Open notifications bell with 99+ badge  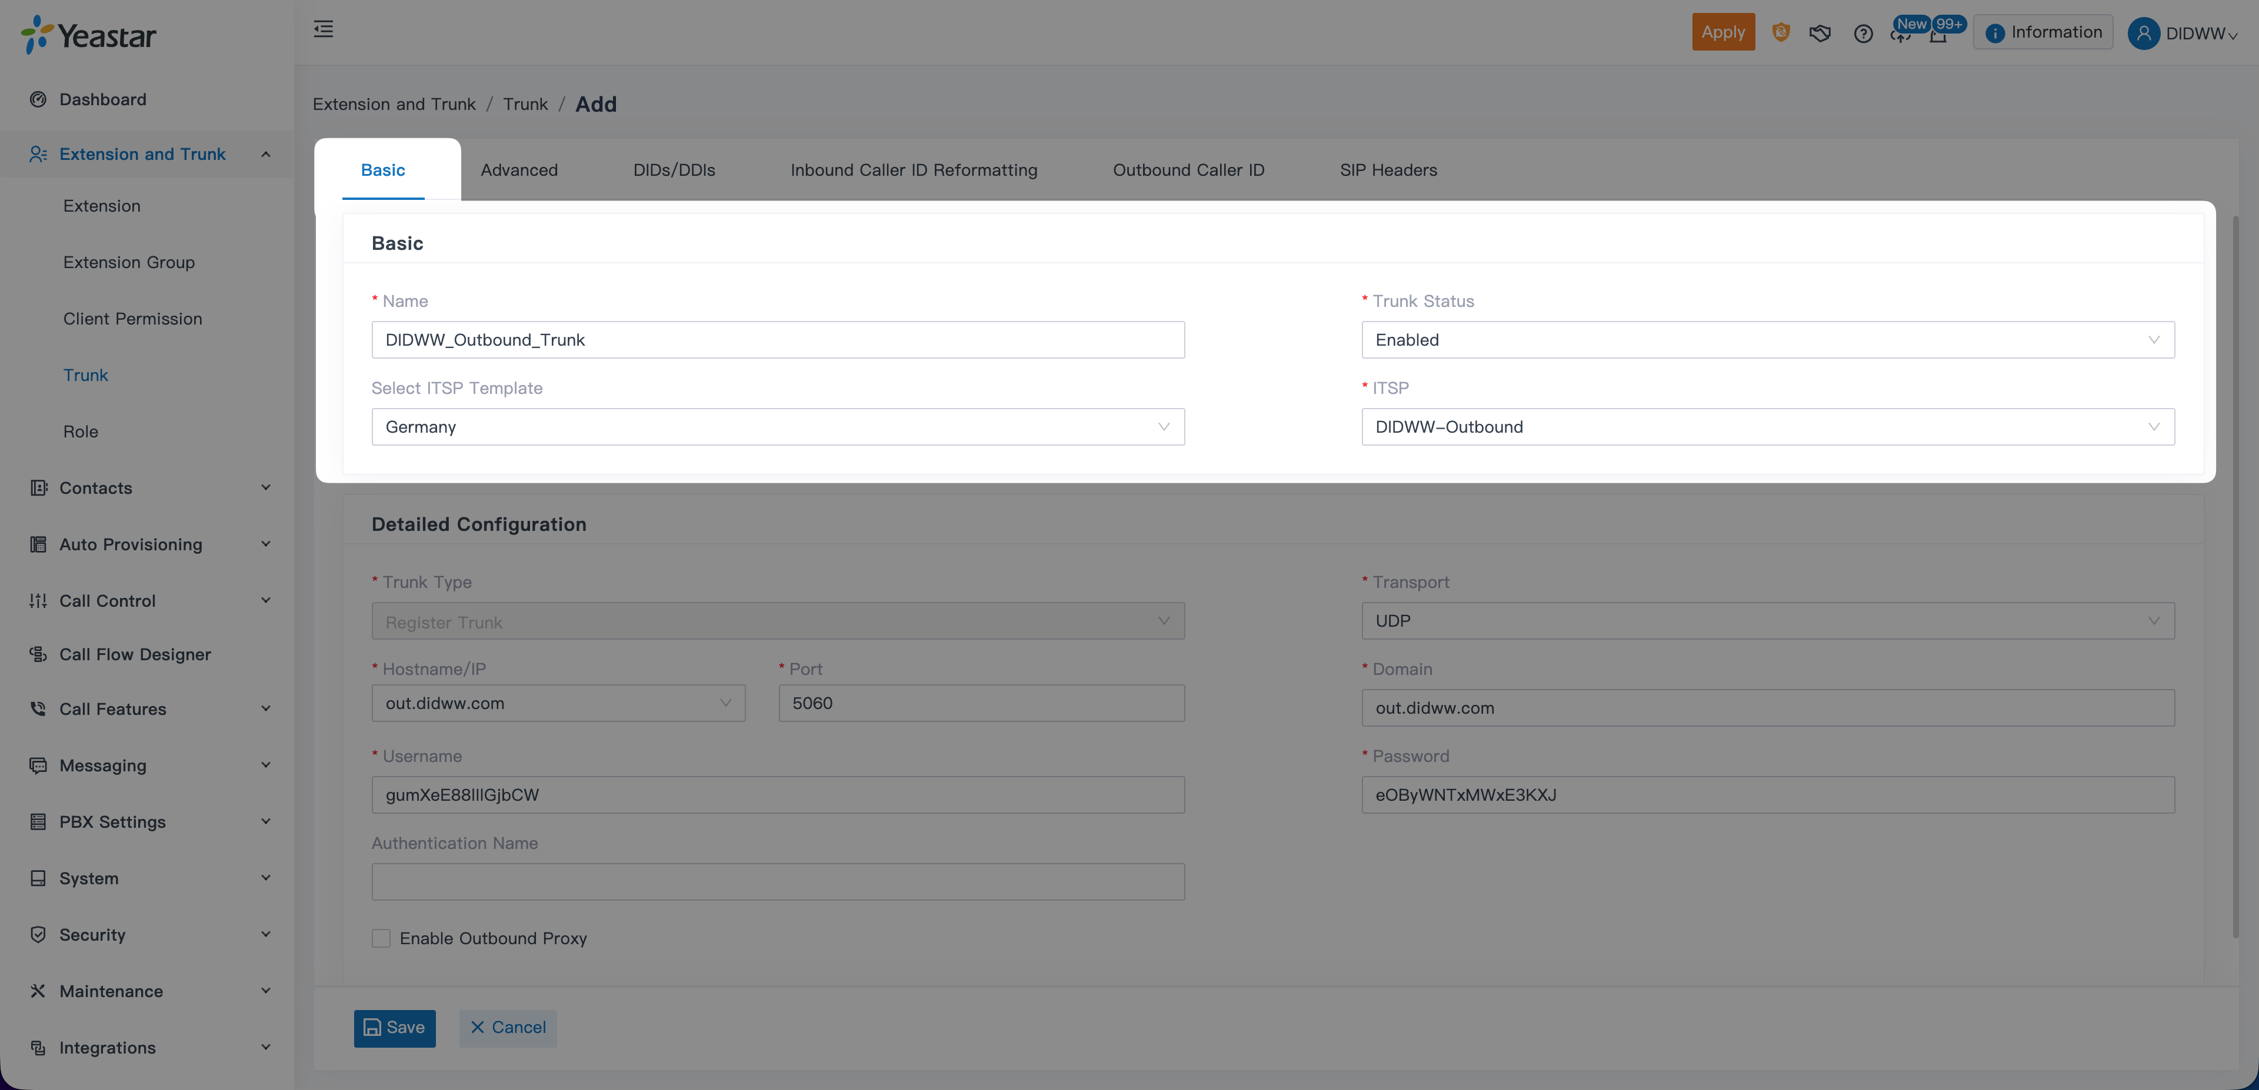[x=1938, y=36]
